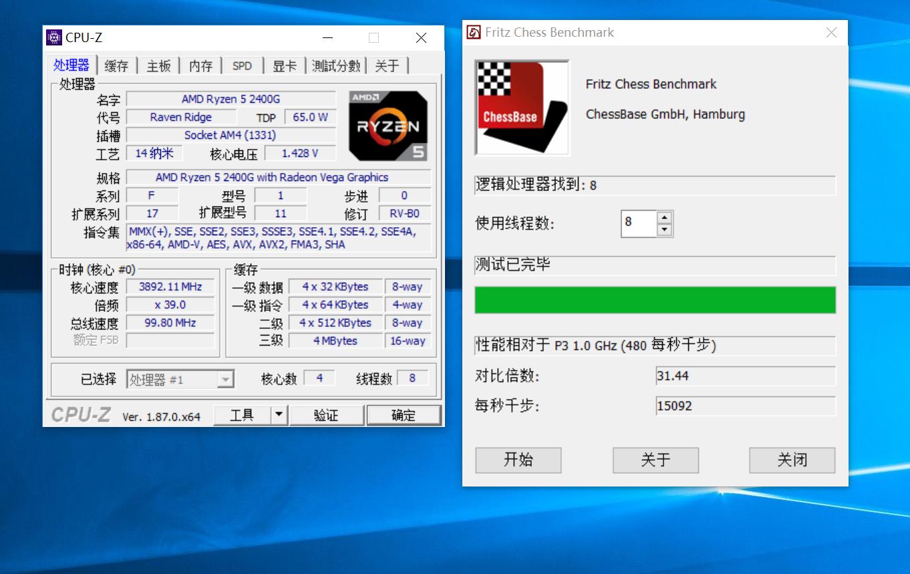
Task: Open the SPD tab
Action: pyautogui.click(x=242, y=65)
